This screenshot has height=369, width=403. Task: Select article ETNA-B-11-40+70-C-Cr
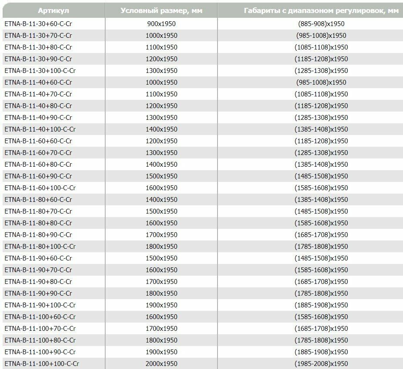point(38,94)
